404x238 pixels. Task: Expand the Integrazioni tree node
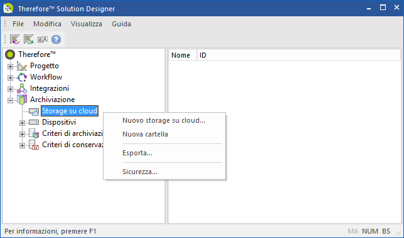pos(10,89)
